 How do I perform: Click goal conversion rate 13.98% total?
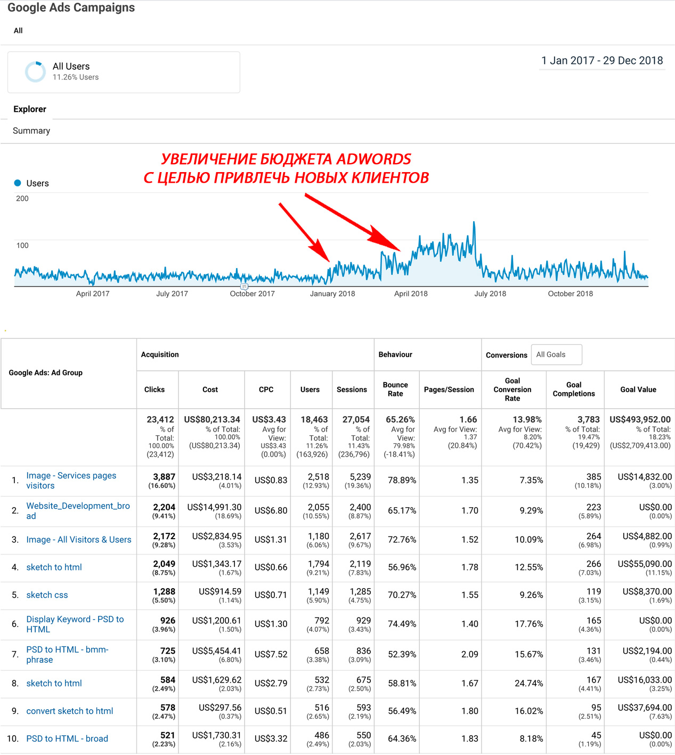pyautogui.click(x=527, y=419)
